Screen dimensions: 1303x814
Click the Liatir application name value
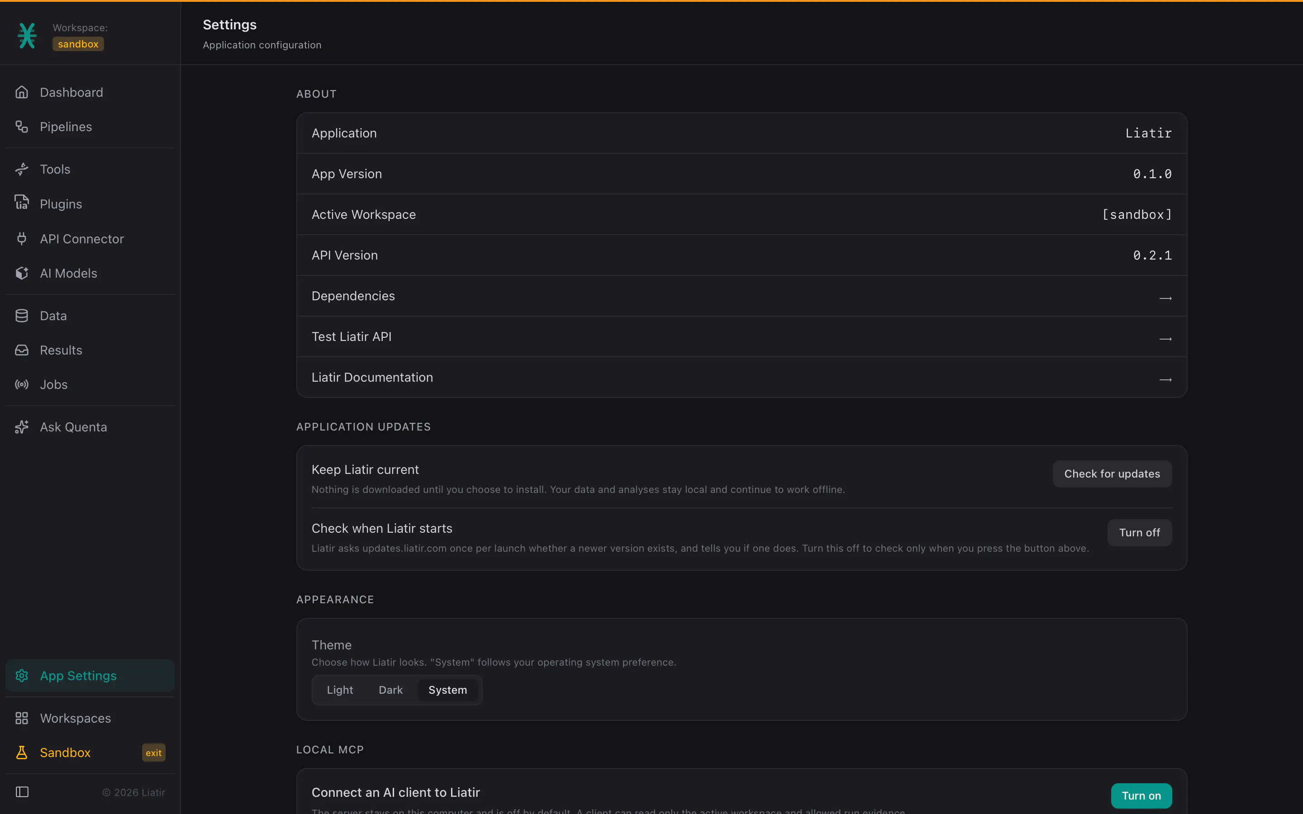[1148, 133]
